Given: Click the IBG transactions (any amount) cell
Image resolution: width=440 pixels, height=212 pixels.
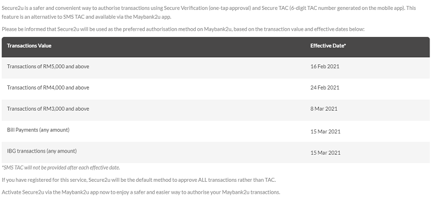Looking at the screenshot, I should [x=42, y=151].
